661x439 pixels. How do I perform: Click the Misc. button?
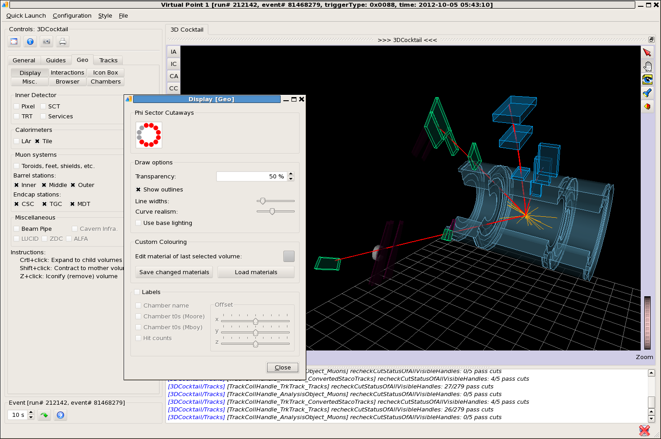click(x=30, y=82)
